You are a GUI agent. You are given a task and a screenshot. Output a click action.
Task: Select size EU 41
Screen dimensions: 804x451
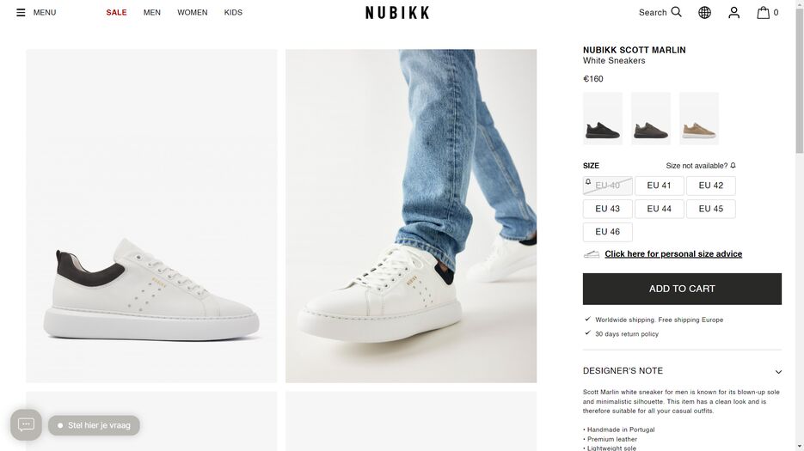click(659, 186)
